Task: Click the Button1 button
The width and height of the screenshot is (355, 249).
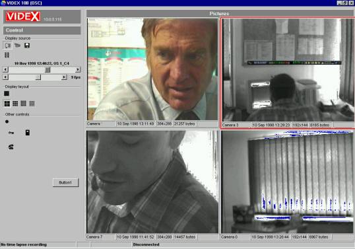Action: [66, 182]
